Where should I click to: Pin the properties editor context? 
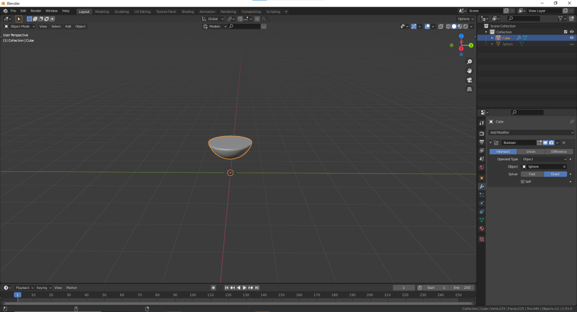(x=571, y=122)
